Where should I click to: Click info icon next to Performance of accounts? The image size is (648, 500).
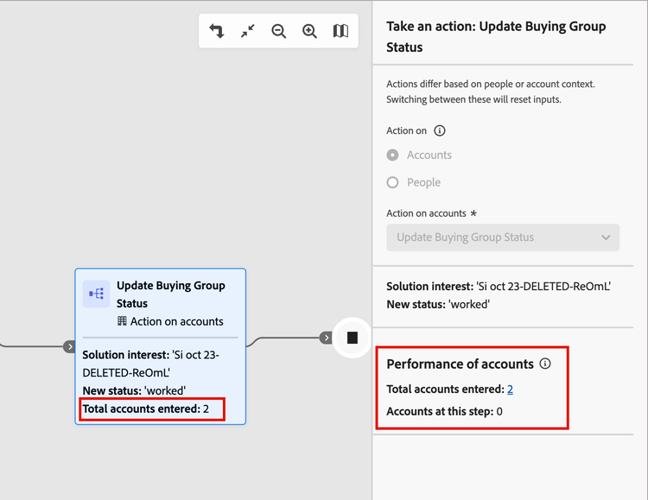(545, 364)
